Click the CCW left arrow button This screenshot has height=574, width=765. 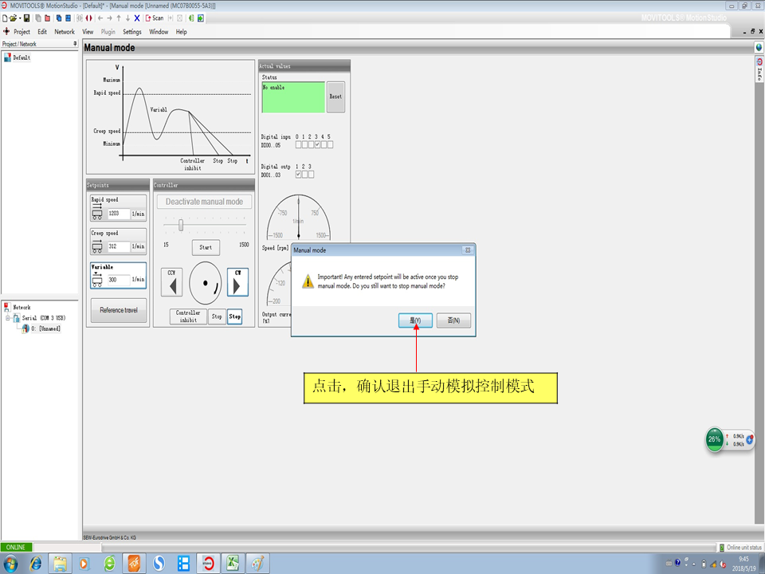[x=171, y=283]
